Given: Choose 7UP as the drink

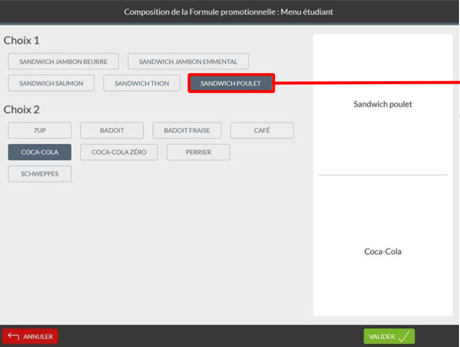Looking at the screenshot, I should click(39, 131).
